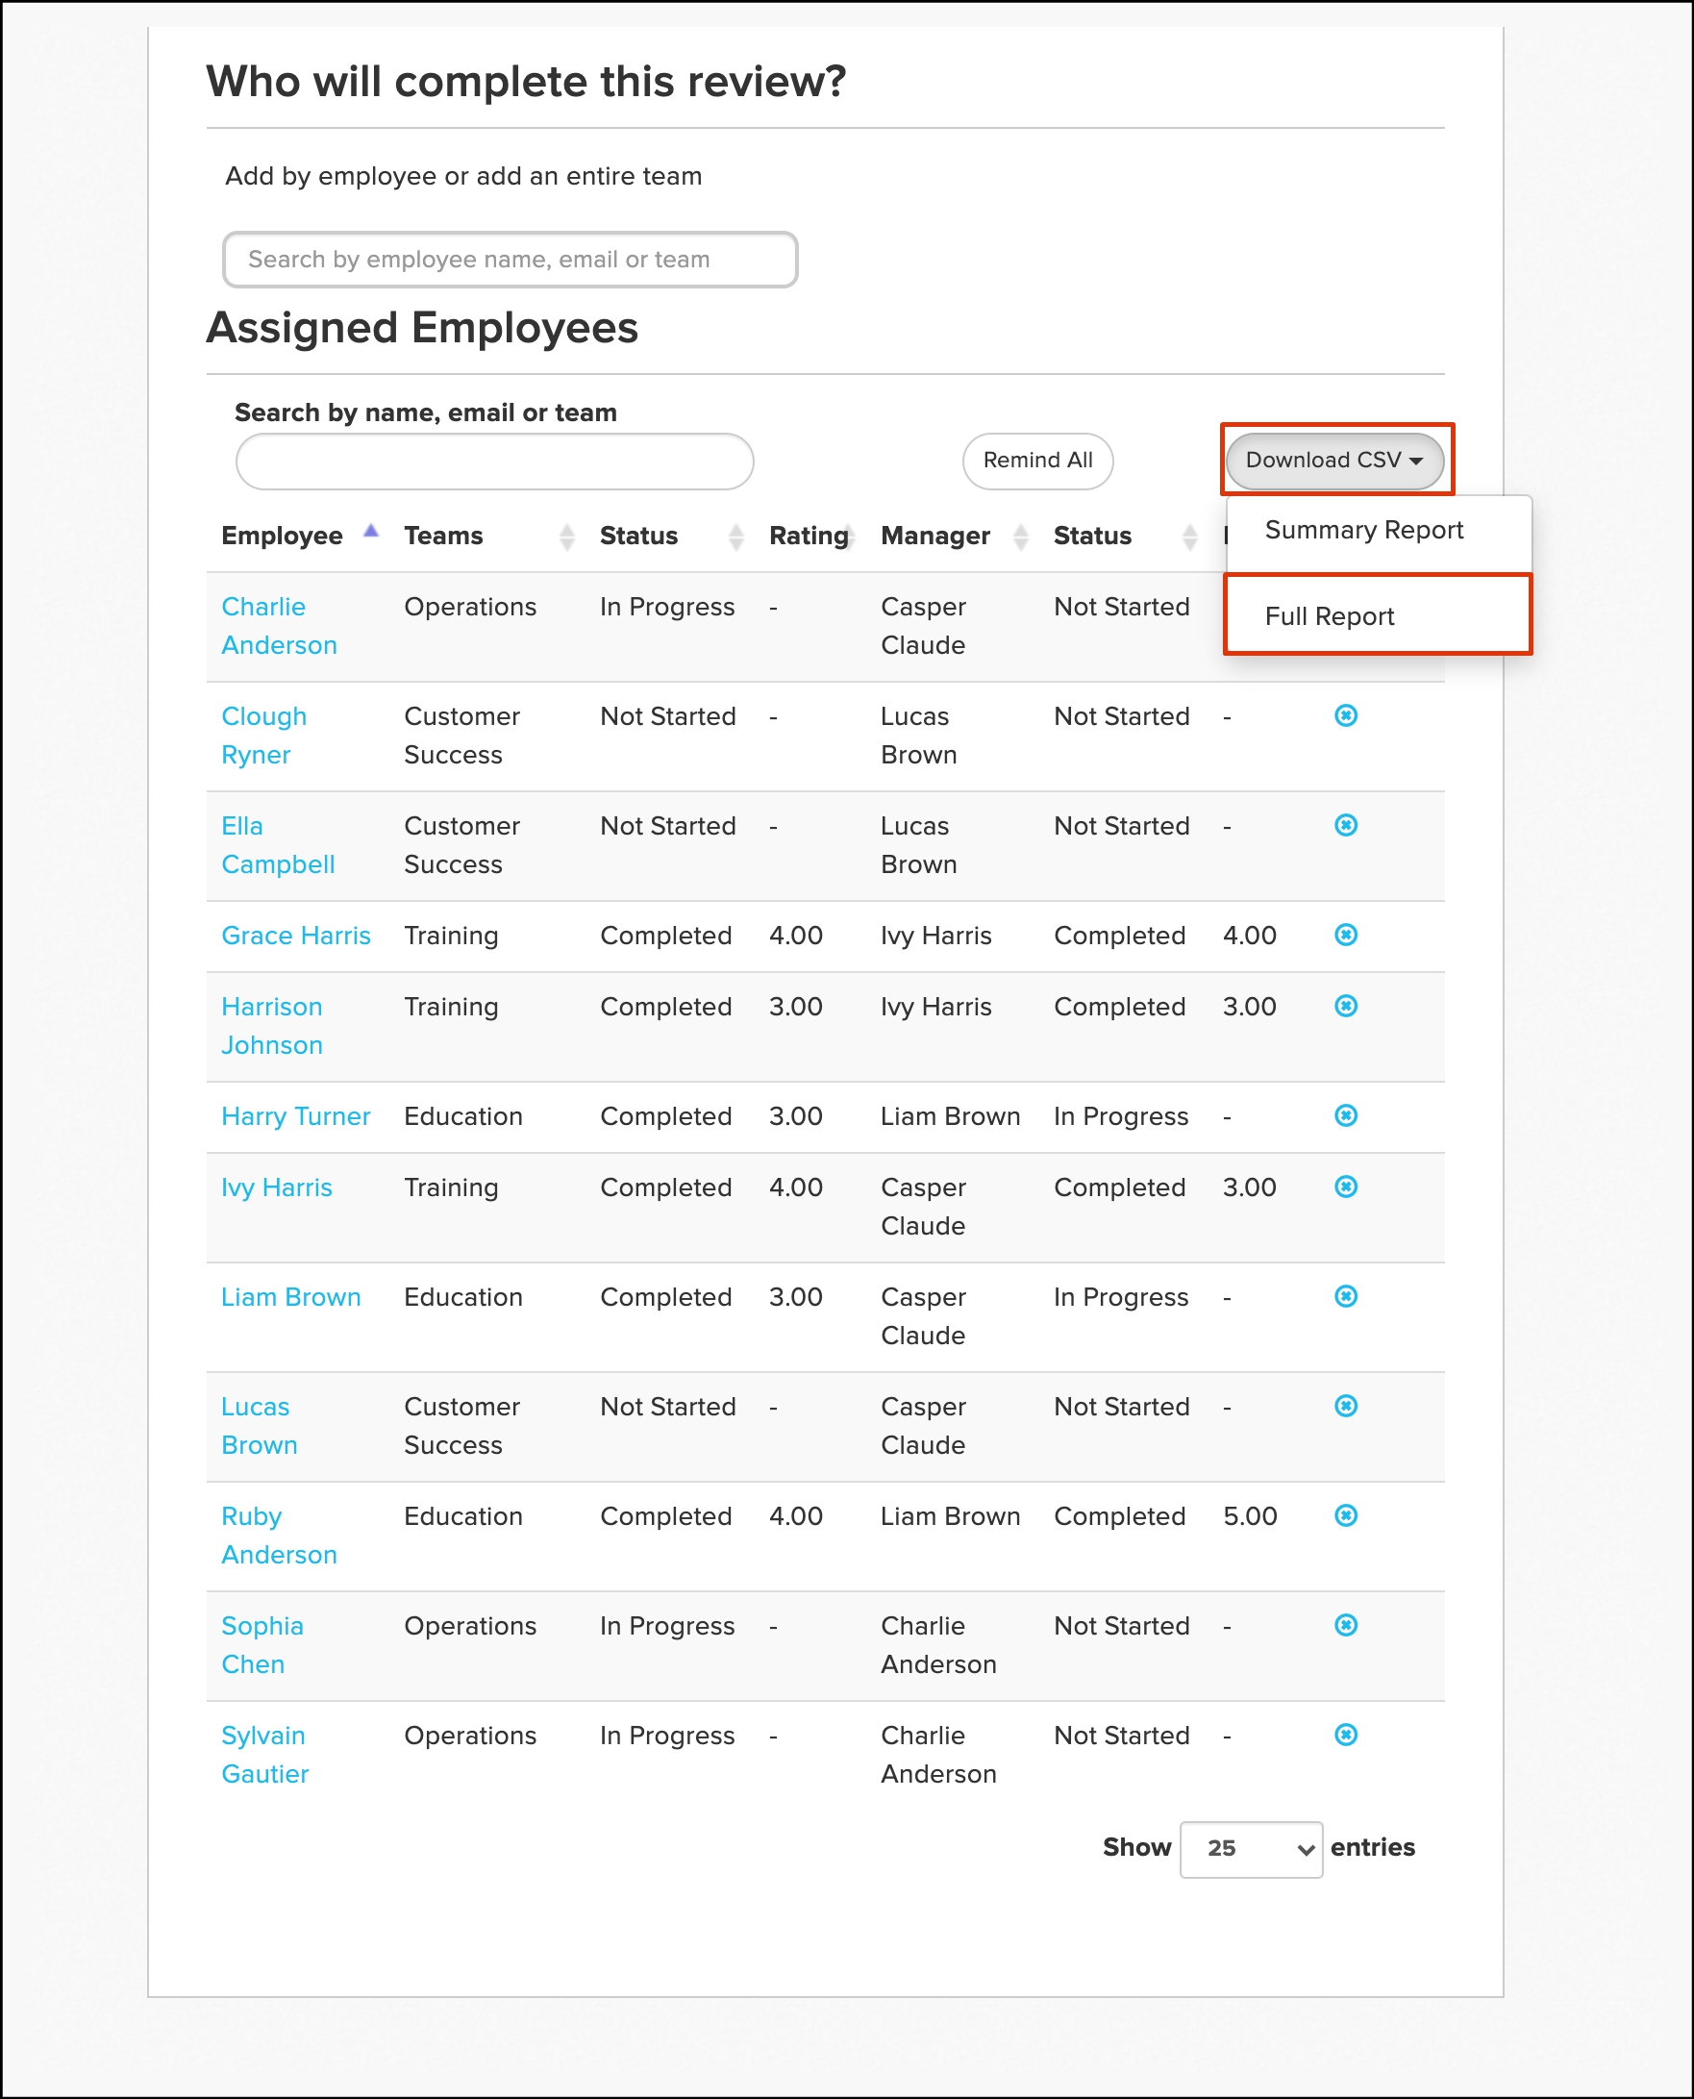This screenshot has width=1694, height=2099.
Task: Click the remove icon for Grace Harris
Action: 1346,934
